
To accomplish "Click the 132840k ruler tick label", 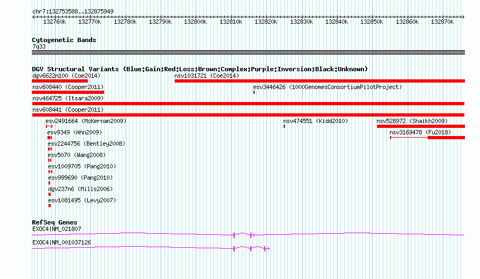I will (337, 22).
